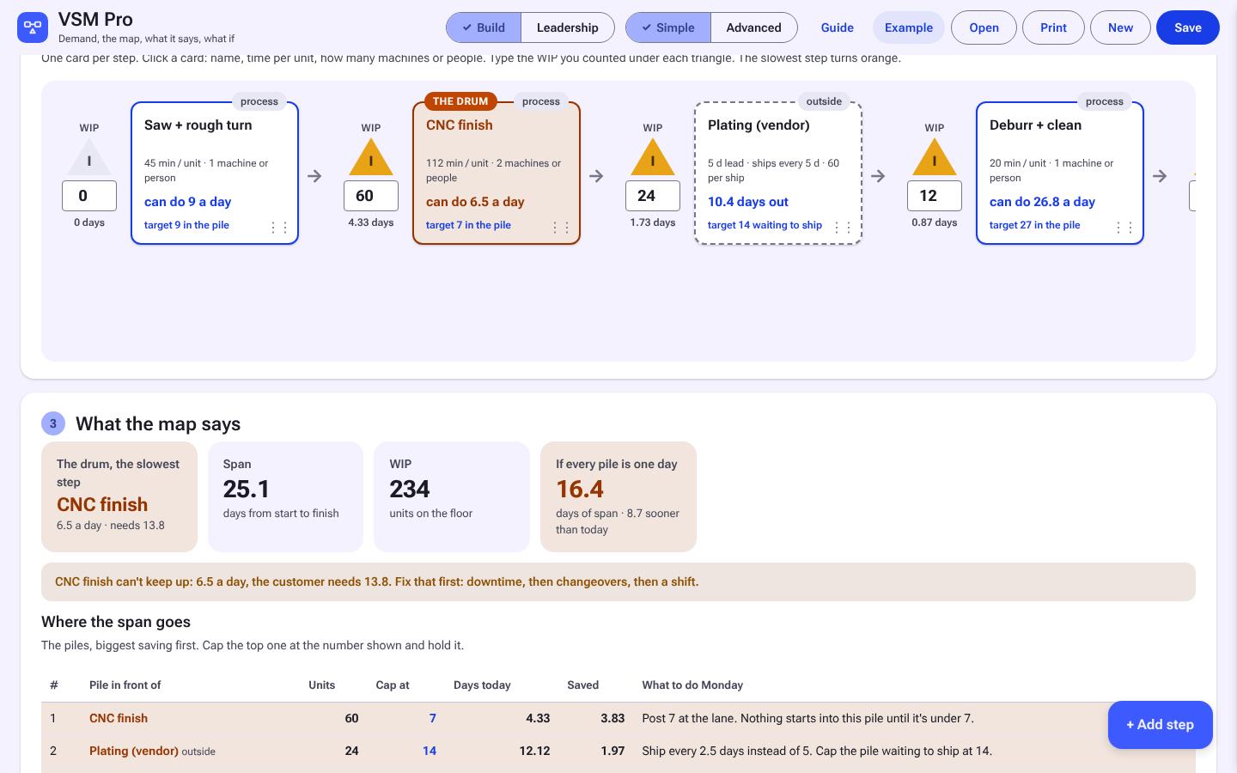Grab the drag handle on Deburr + clean card

(x=1124, y=228)
